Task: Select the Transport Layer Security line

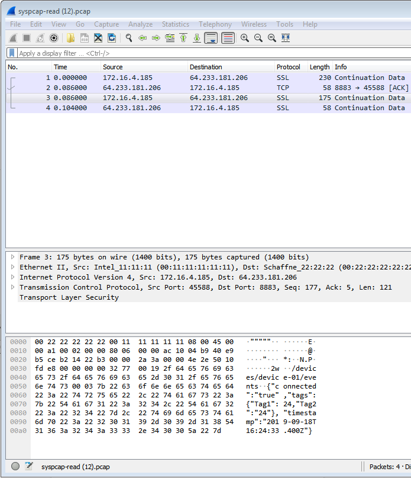Action: 69,297
